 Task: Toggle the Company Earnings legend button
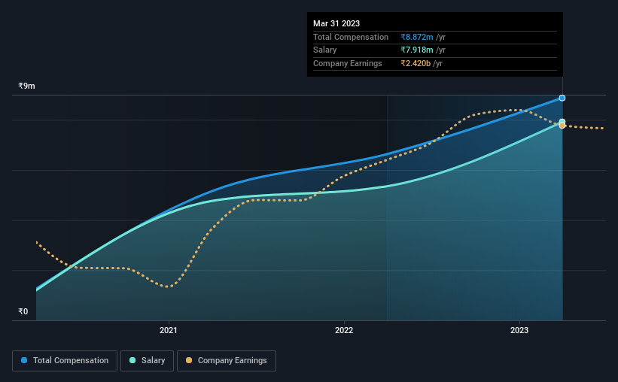(x=227, y=361)
